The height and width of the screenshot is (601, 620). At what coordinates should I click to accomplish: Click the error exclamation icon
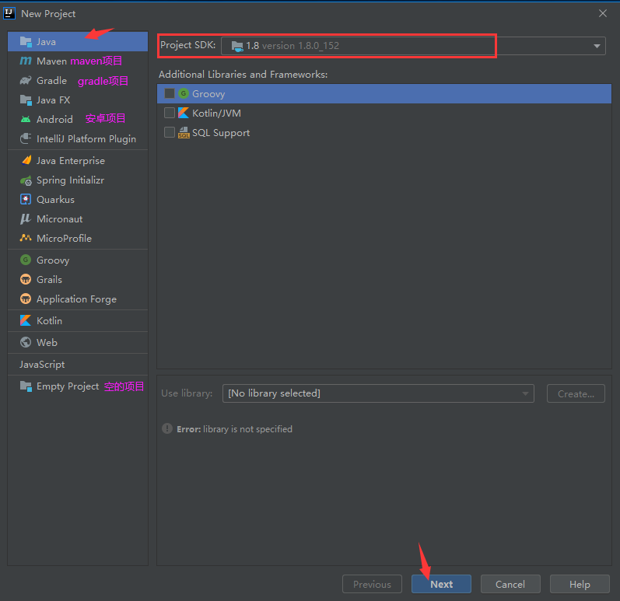[167, 428]
